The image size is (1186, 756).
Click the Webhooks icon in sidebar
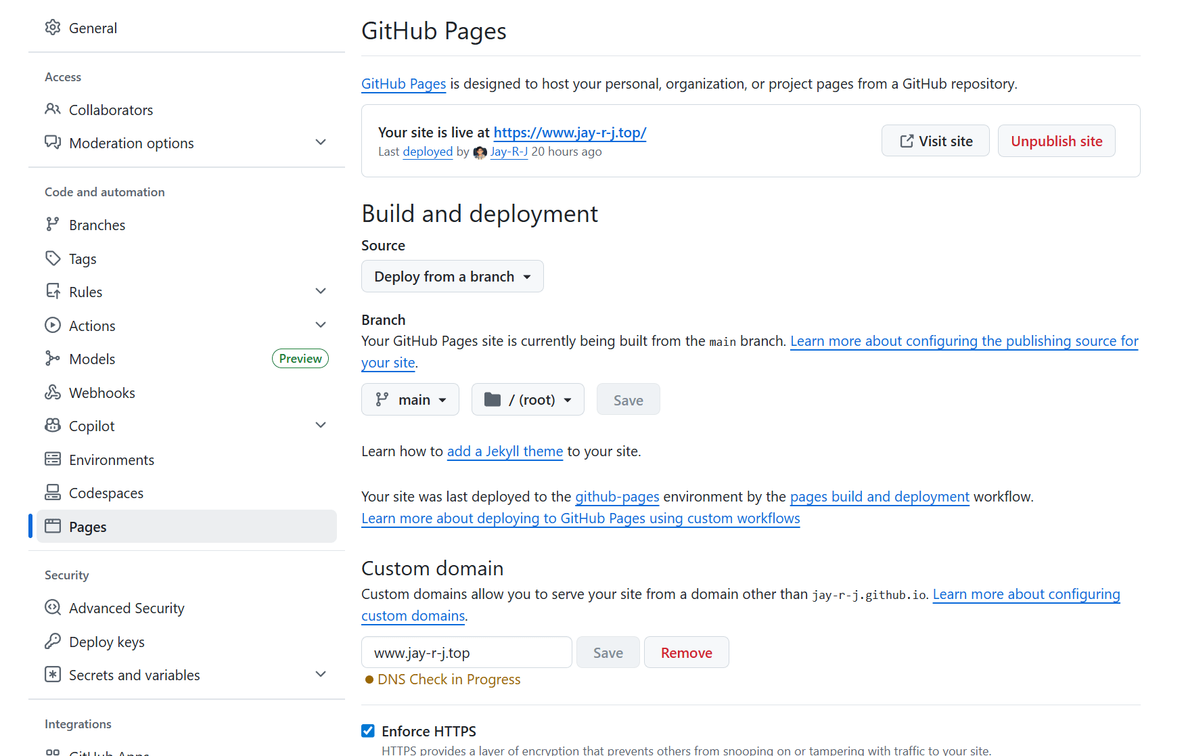[x=53, y=393]
